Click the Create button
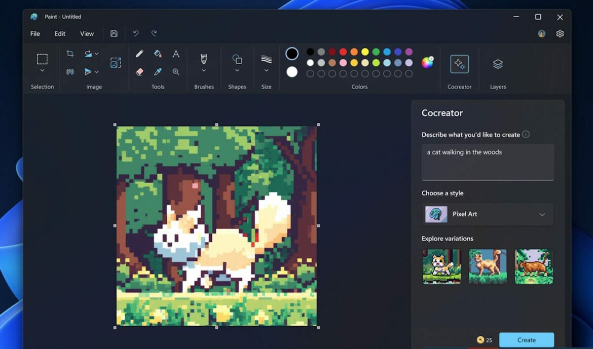593x349 pixels. 526,340
